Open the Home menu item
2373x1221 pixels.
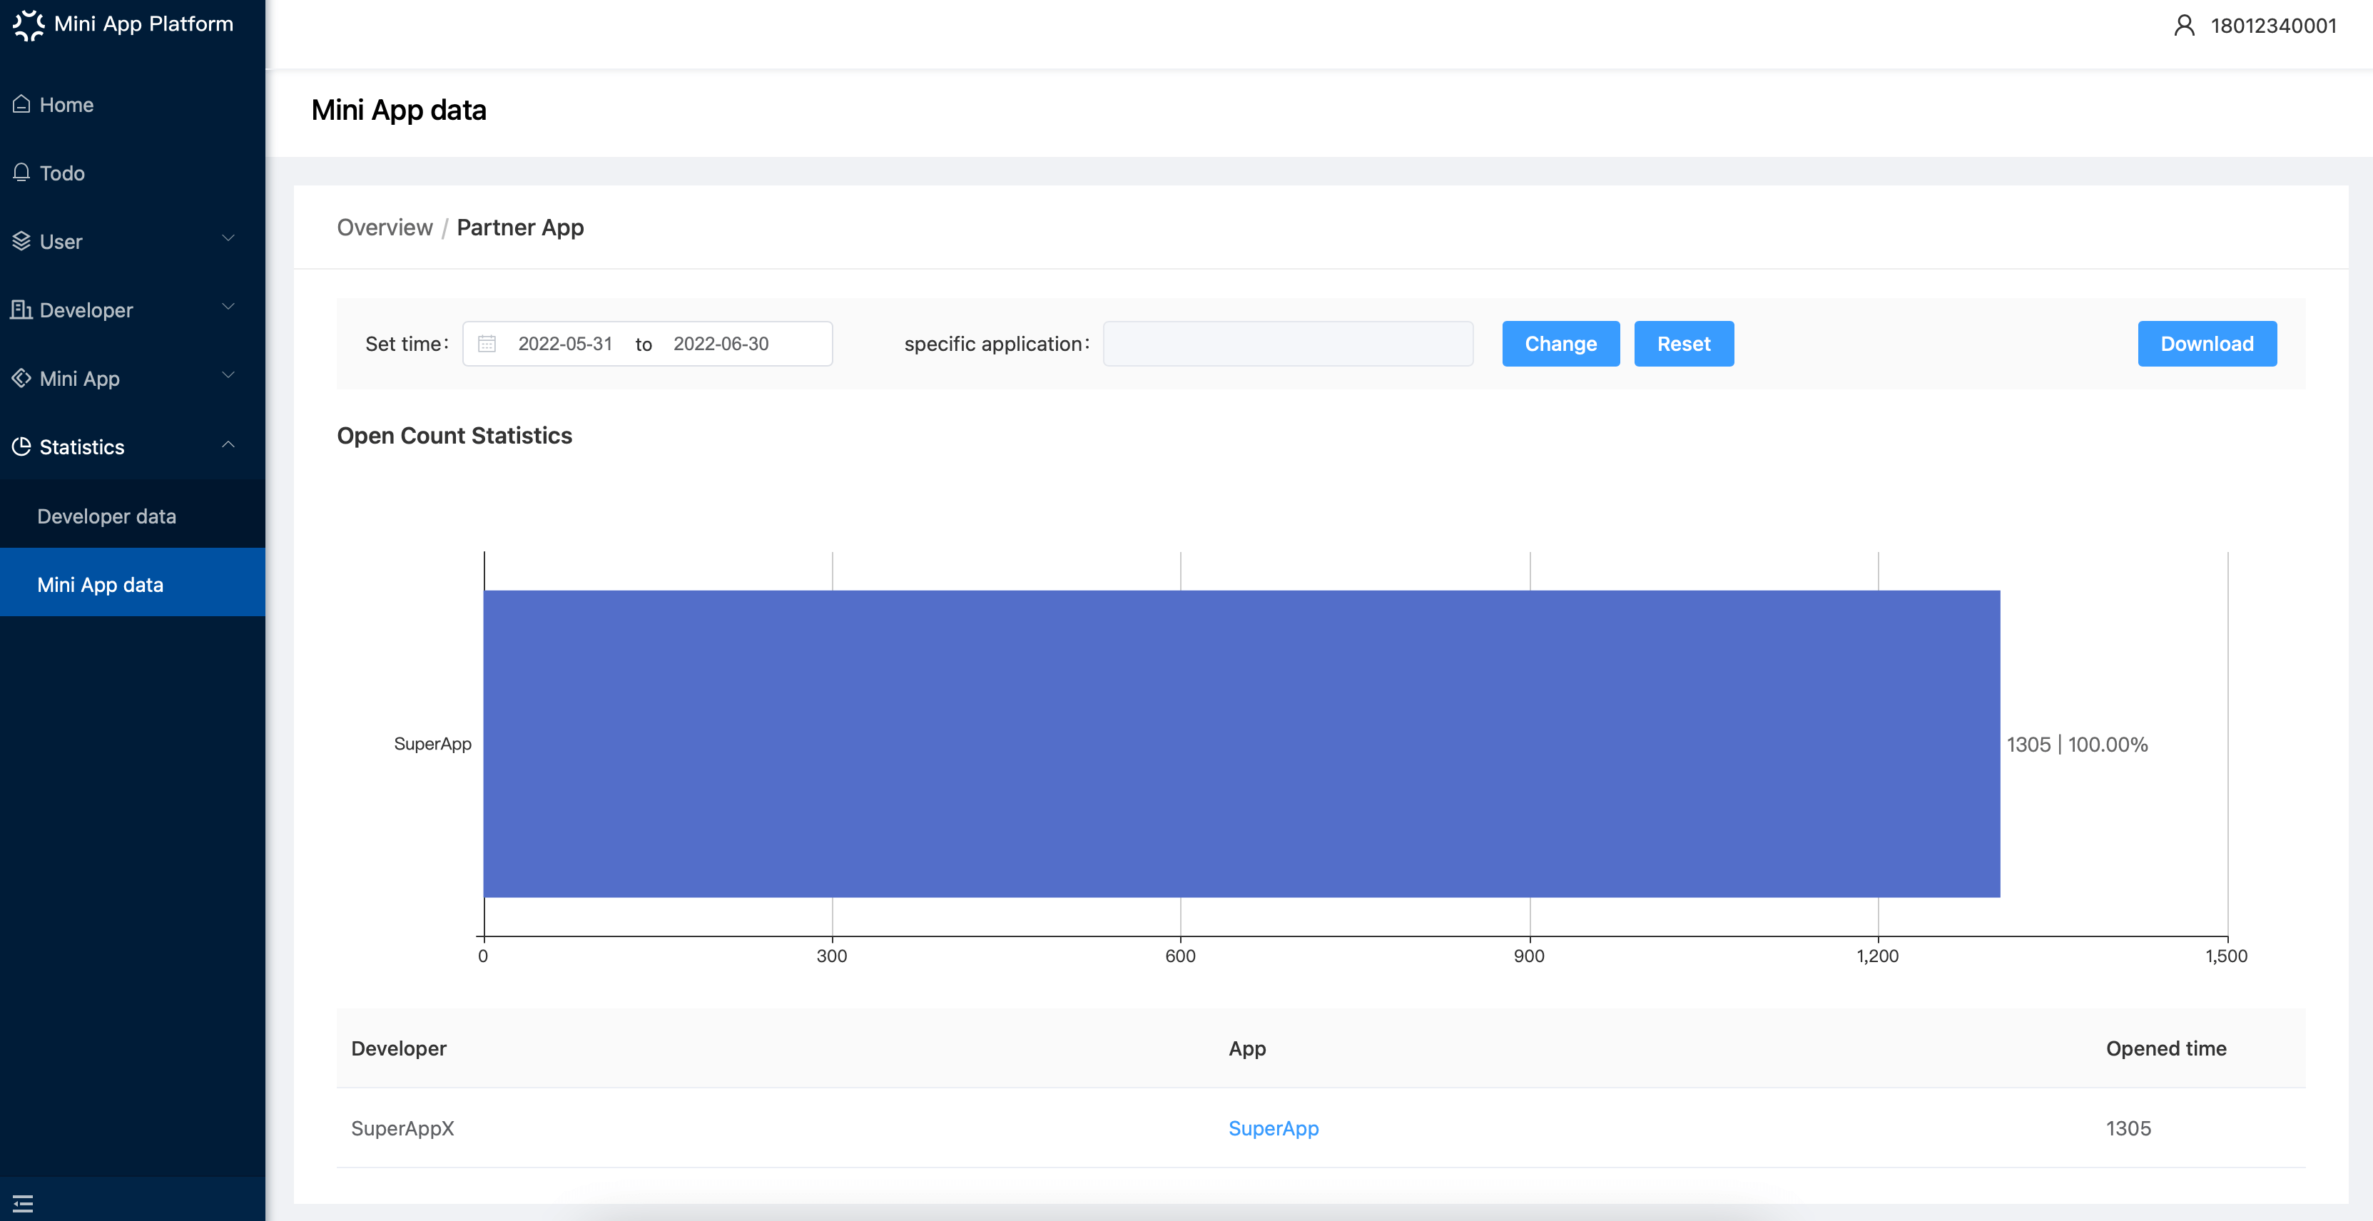click(x=133, y=104)
